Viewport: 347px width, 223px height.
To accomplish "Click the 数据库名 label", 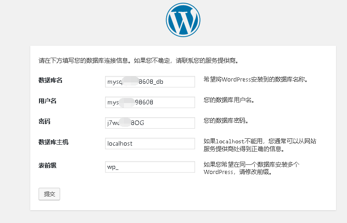I will 50,80.
